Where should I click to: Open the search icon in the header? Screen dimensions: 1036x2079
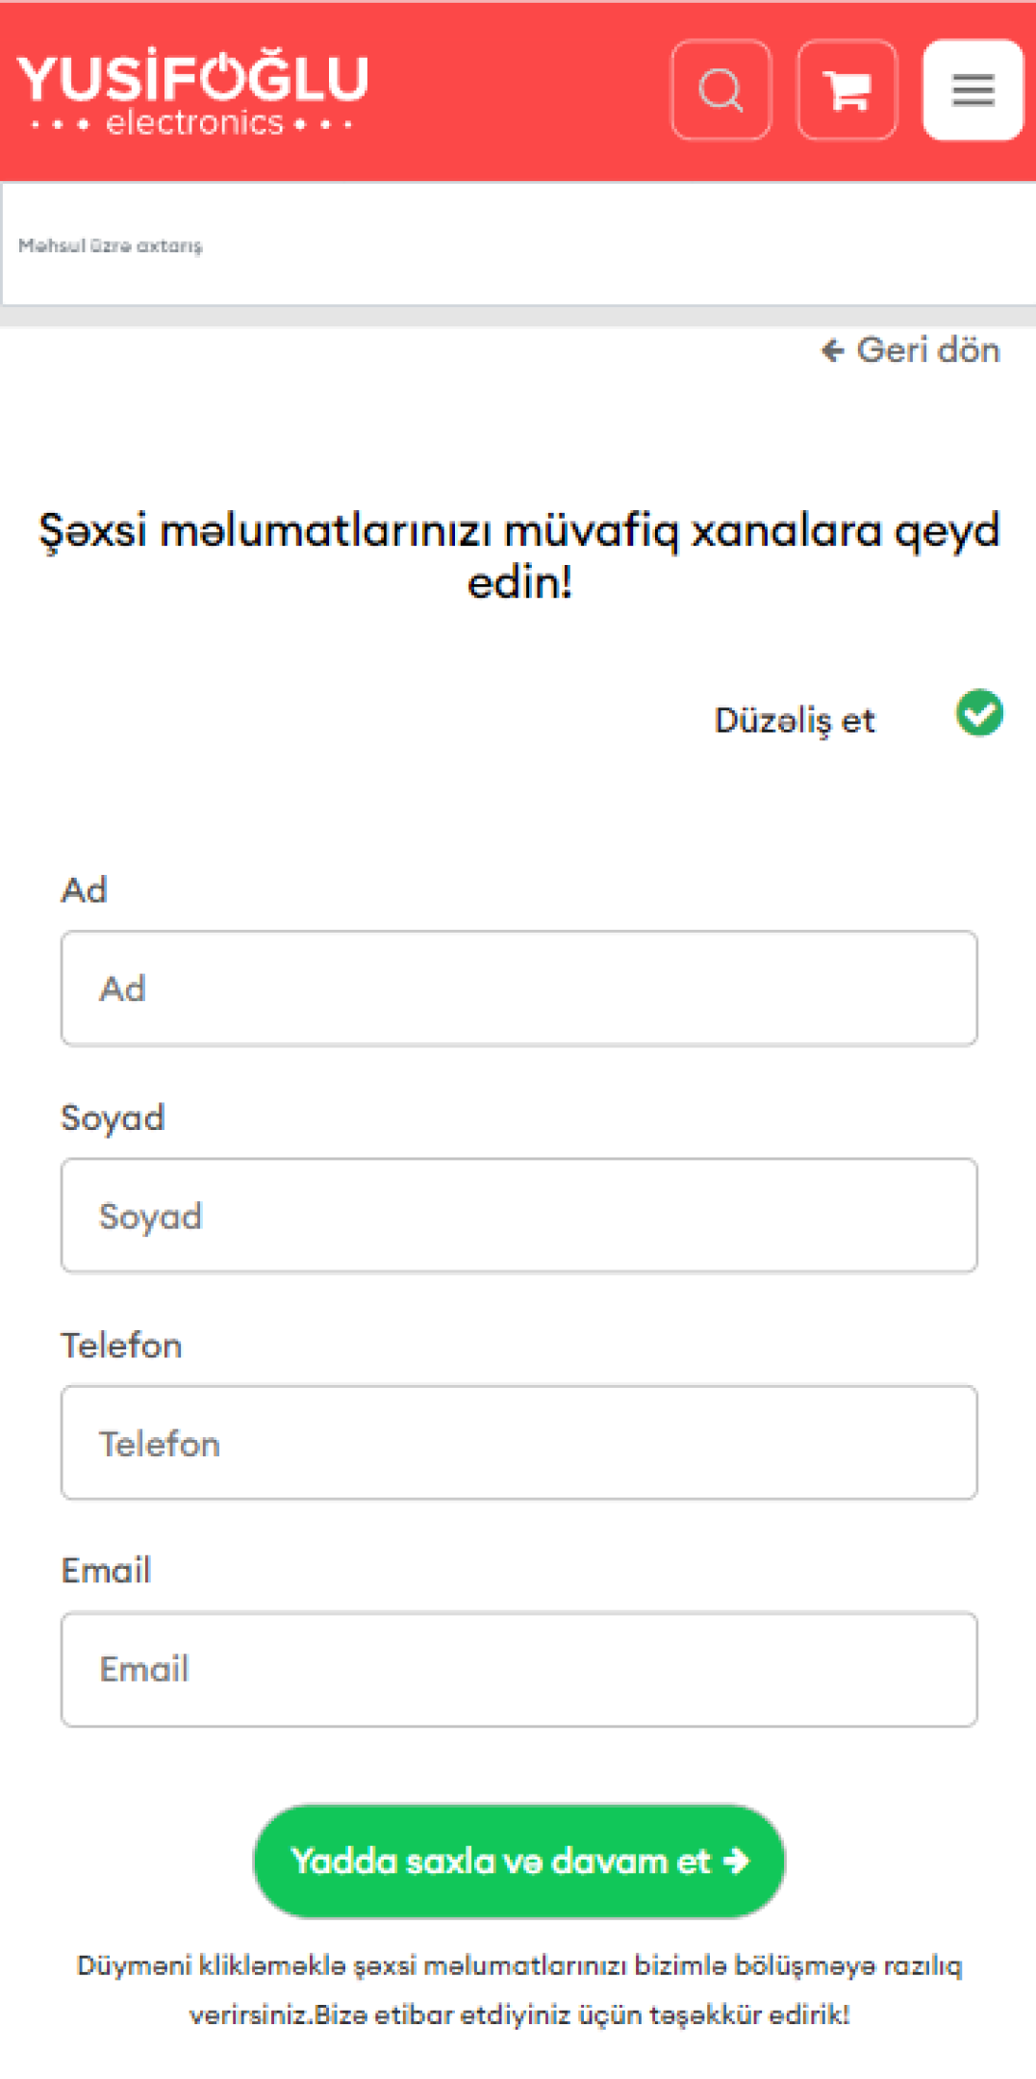721,90
